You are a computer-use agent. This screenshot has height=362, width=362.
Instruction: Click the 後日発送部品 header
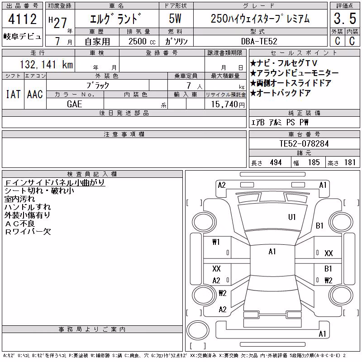click(124, 113)
